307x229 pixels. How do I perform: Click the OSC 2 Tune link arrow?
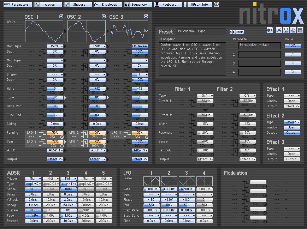(x=108, y=97)
